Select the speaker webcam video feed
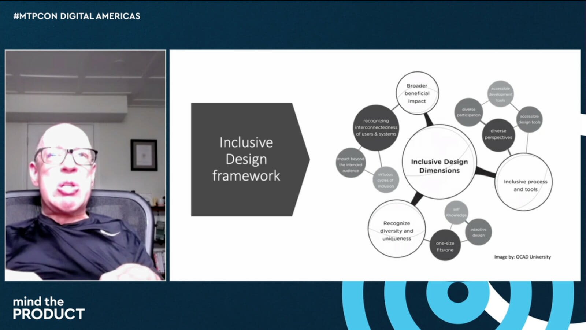This screenshot has height=330, width=586. tap(85, 166)
